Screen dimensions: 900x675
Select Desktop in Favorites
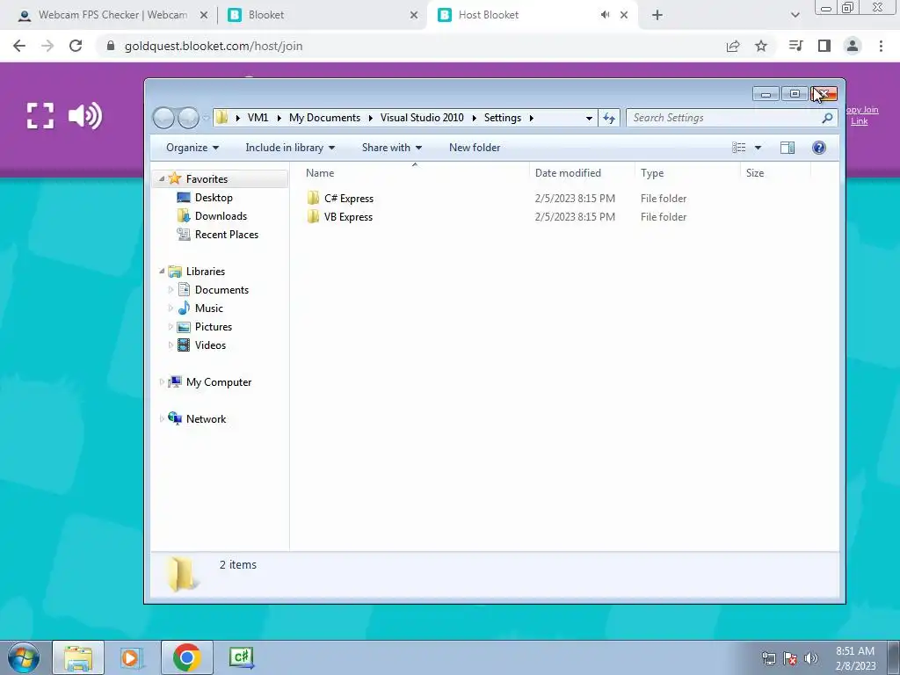(x=214, y=198)
